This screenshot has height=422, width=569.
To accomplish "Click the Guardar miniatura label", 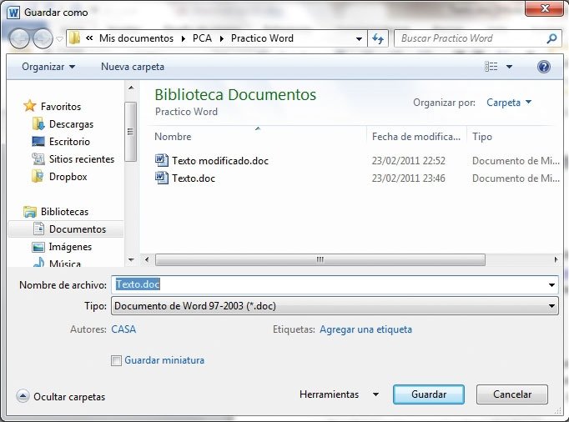I will click(x=164, y=360).
